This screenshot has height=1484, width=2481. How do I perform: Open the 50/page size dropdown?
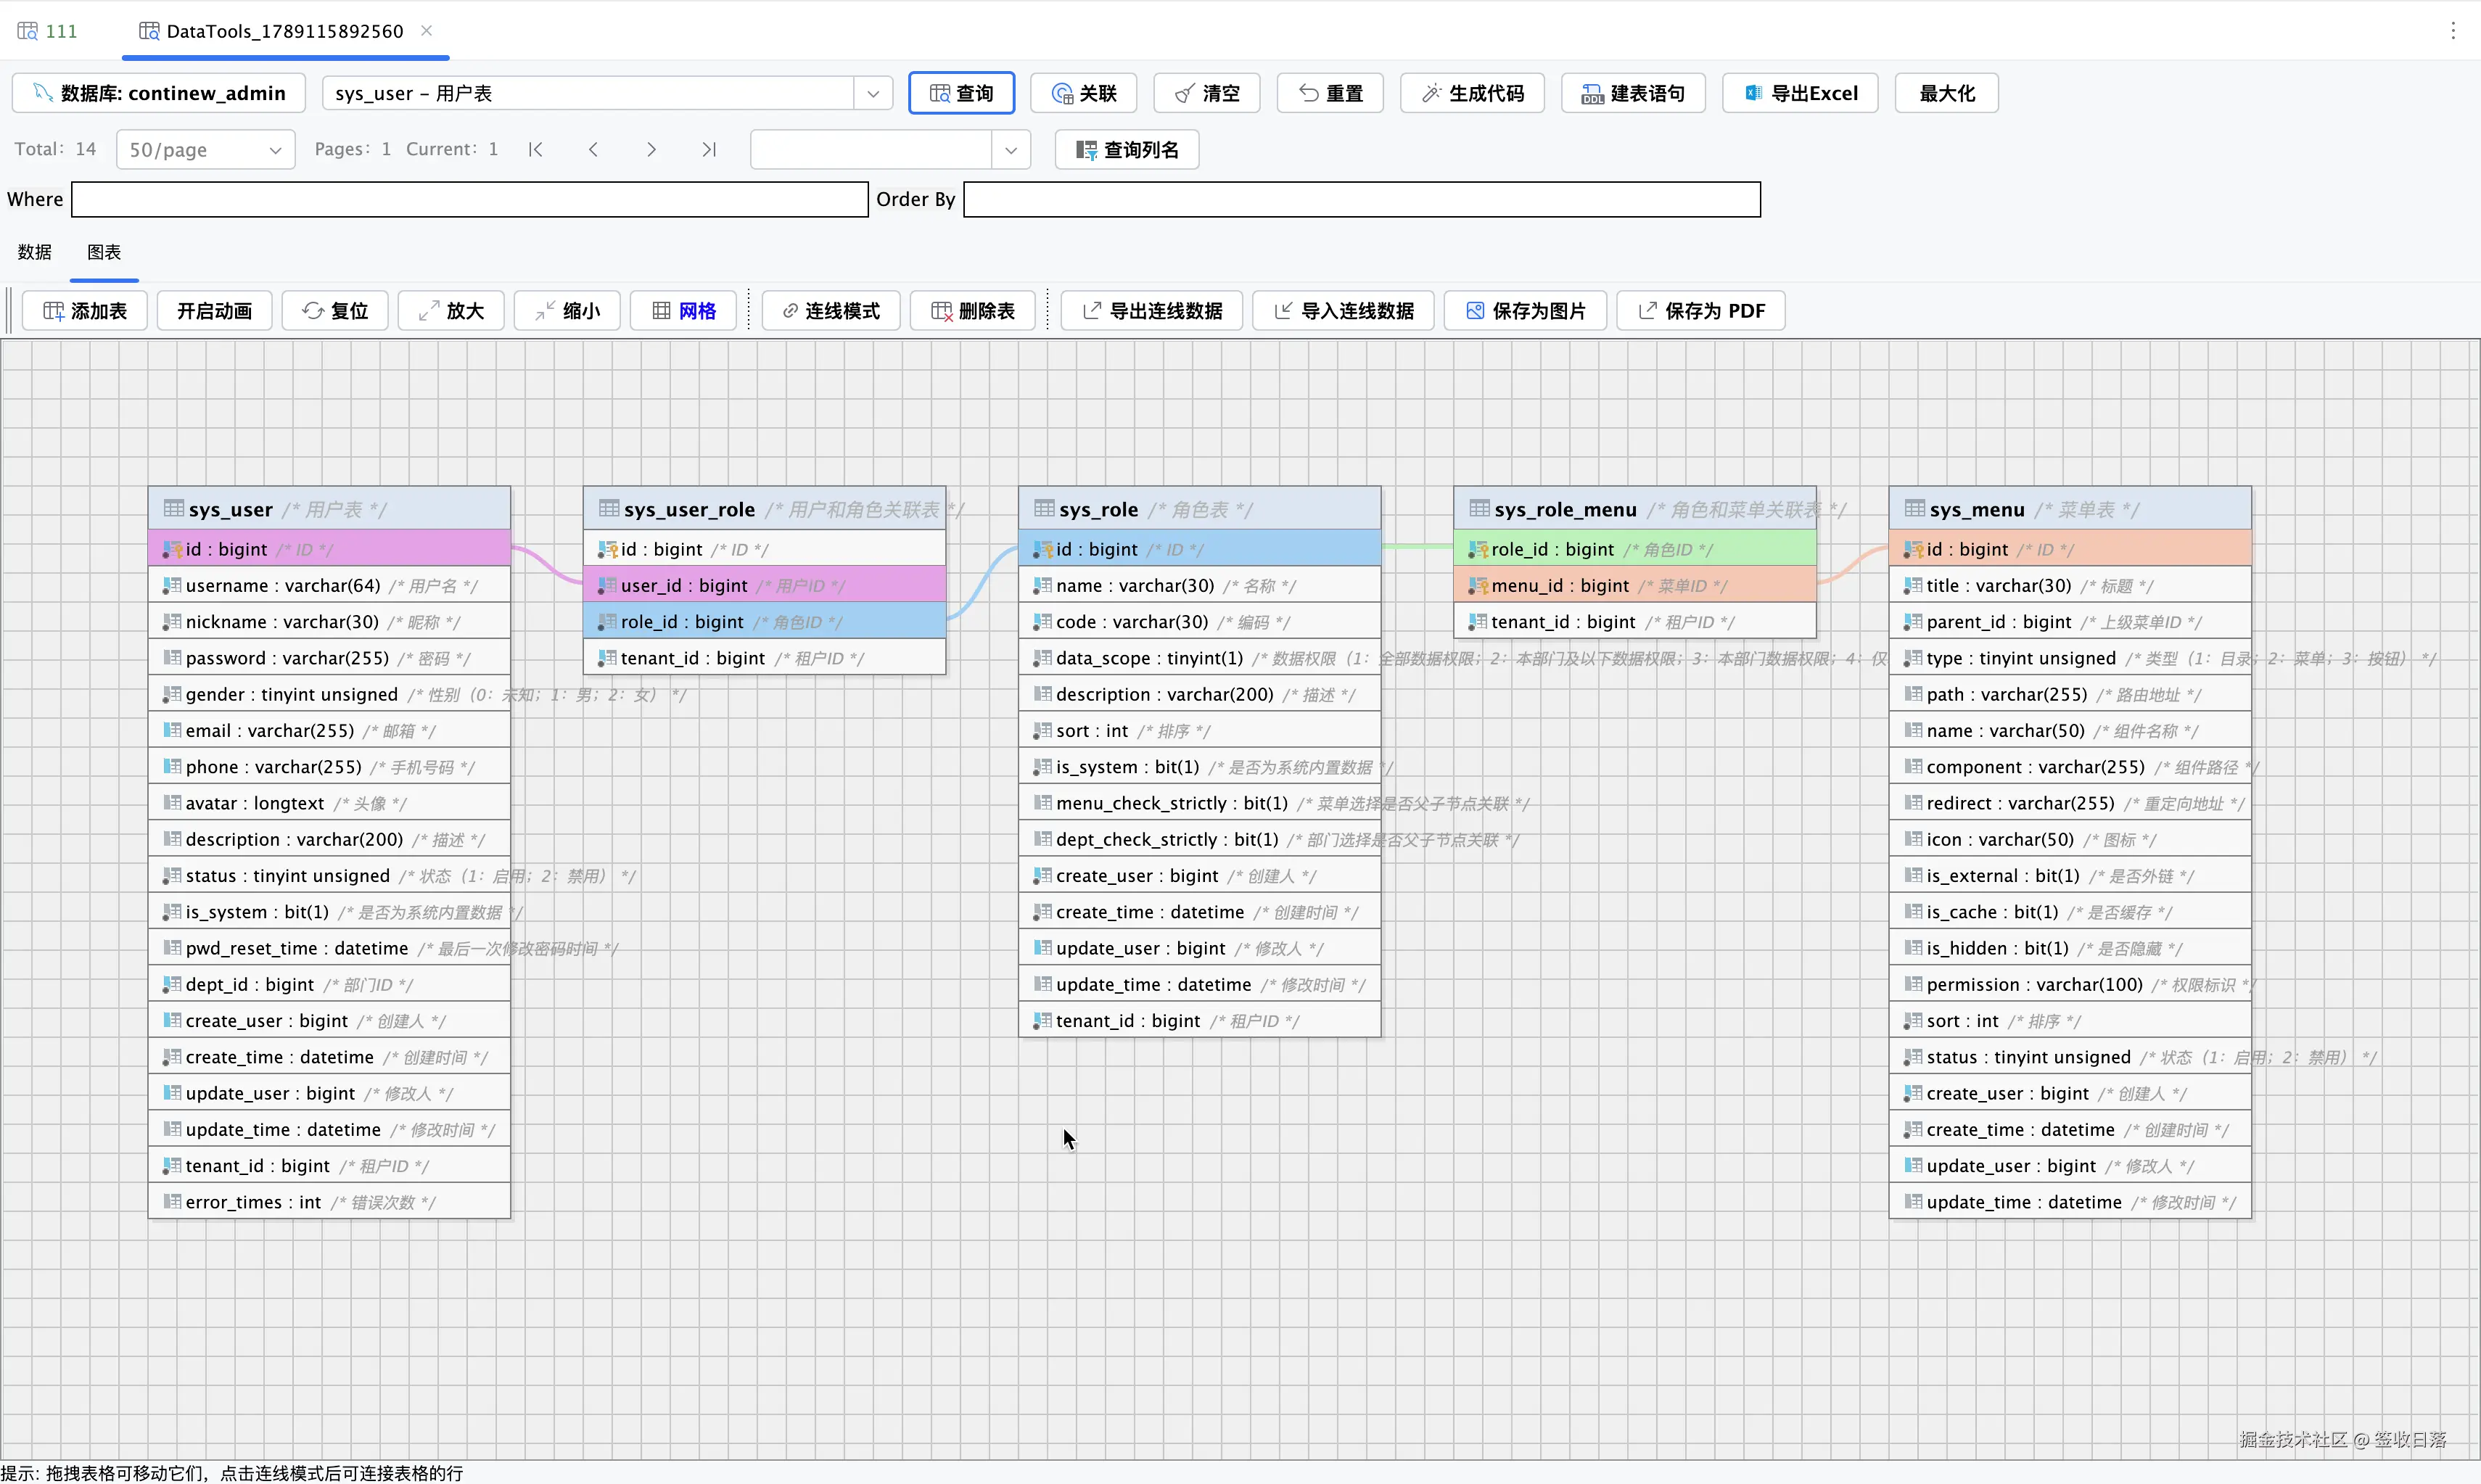tap(205, 150)
